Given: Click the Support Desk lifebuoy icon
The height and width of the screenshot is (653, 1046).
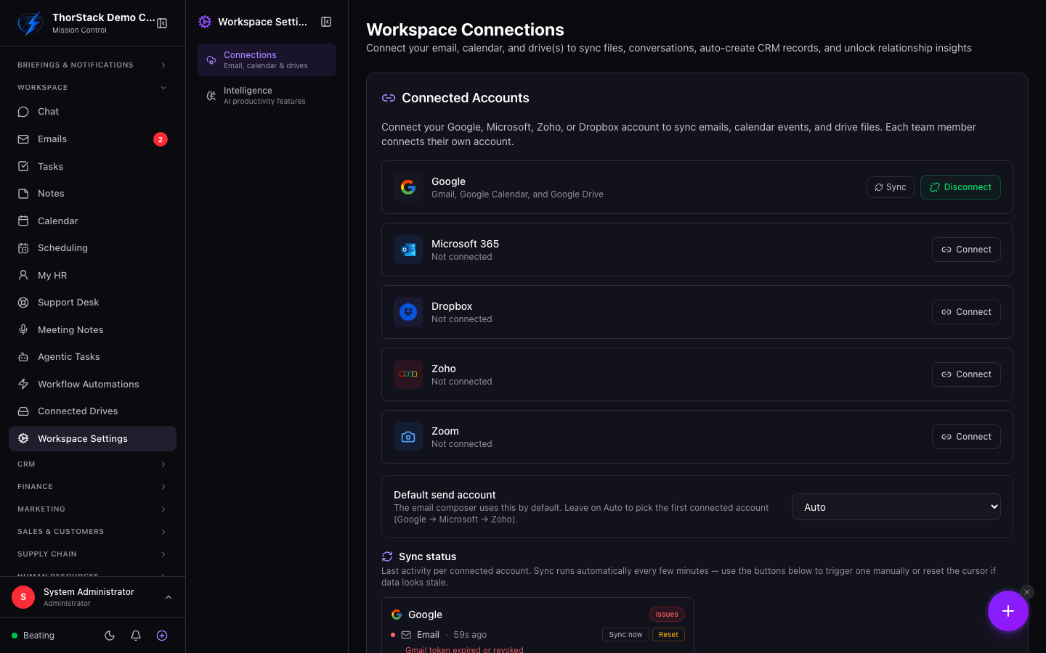Looking at the screenshot, I should tap(23, 303).
